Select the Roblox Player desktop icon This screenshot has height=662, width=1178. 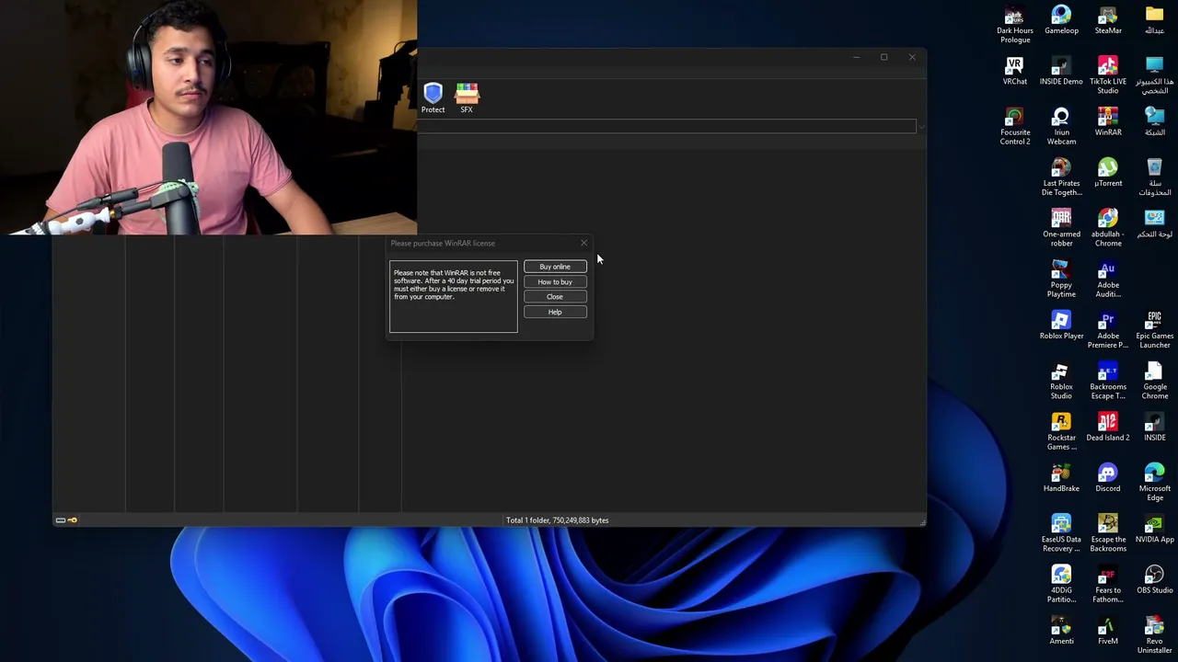1061,325
